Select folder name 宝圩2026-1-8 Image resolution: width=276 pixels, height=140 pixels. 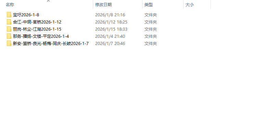tap(26, 15)
